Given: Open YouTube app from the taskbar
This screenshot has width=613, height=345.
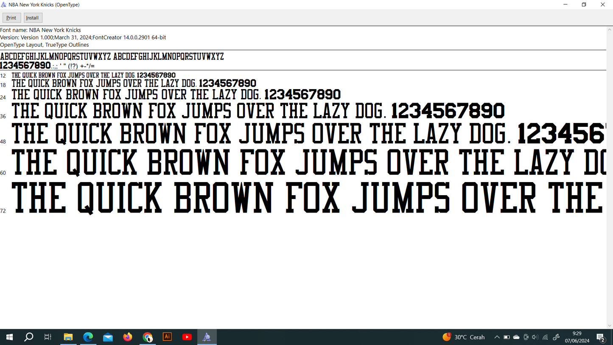Looking at the screenshot, I should coord(187,337).
